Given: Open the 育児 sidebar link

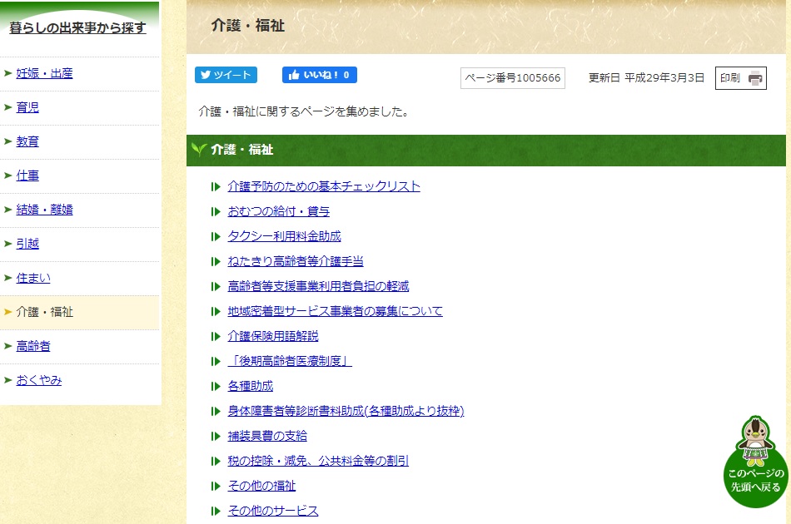Looking at the screenshot, I should 27,107.
